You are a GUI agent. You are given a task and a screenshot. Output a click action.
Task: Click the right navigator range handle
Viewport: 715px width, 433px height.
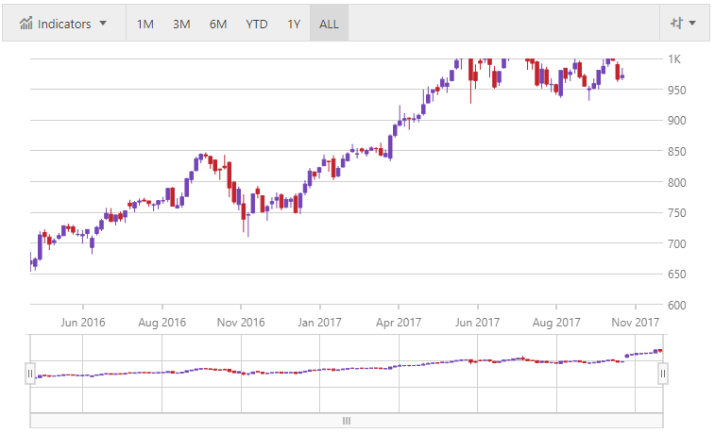point(663,374)
